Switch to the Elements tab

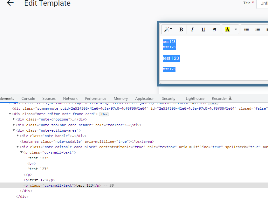[x=7, y=99]
